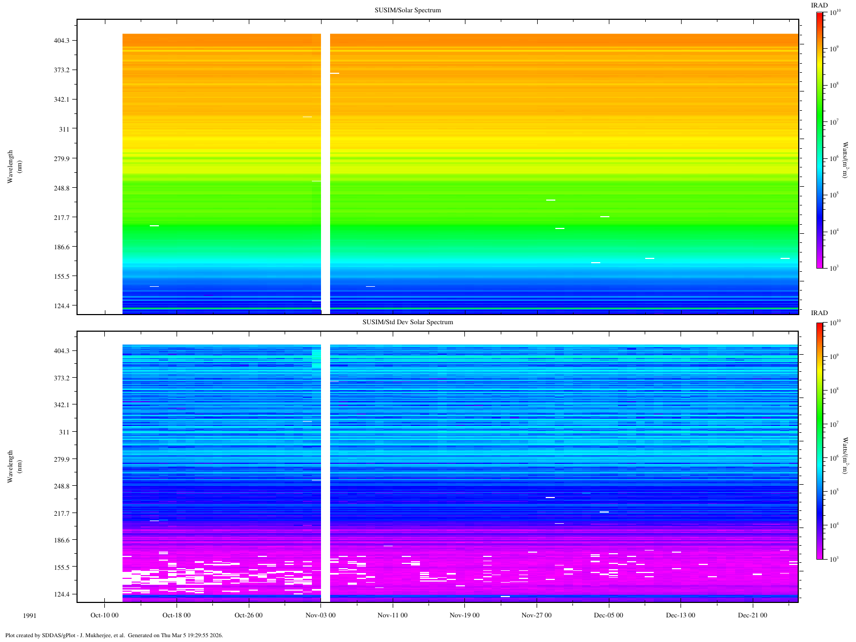Click the "SUSIM/Solar Spectrum" plot title
This screenshot has width=856, height=642.
(x=408, y=10)
